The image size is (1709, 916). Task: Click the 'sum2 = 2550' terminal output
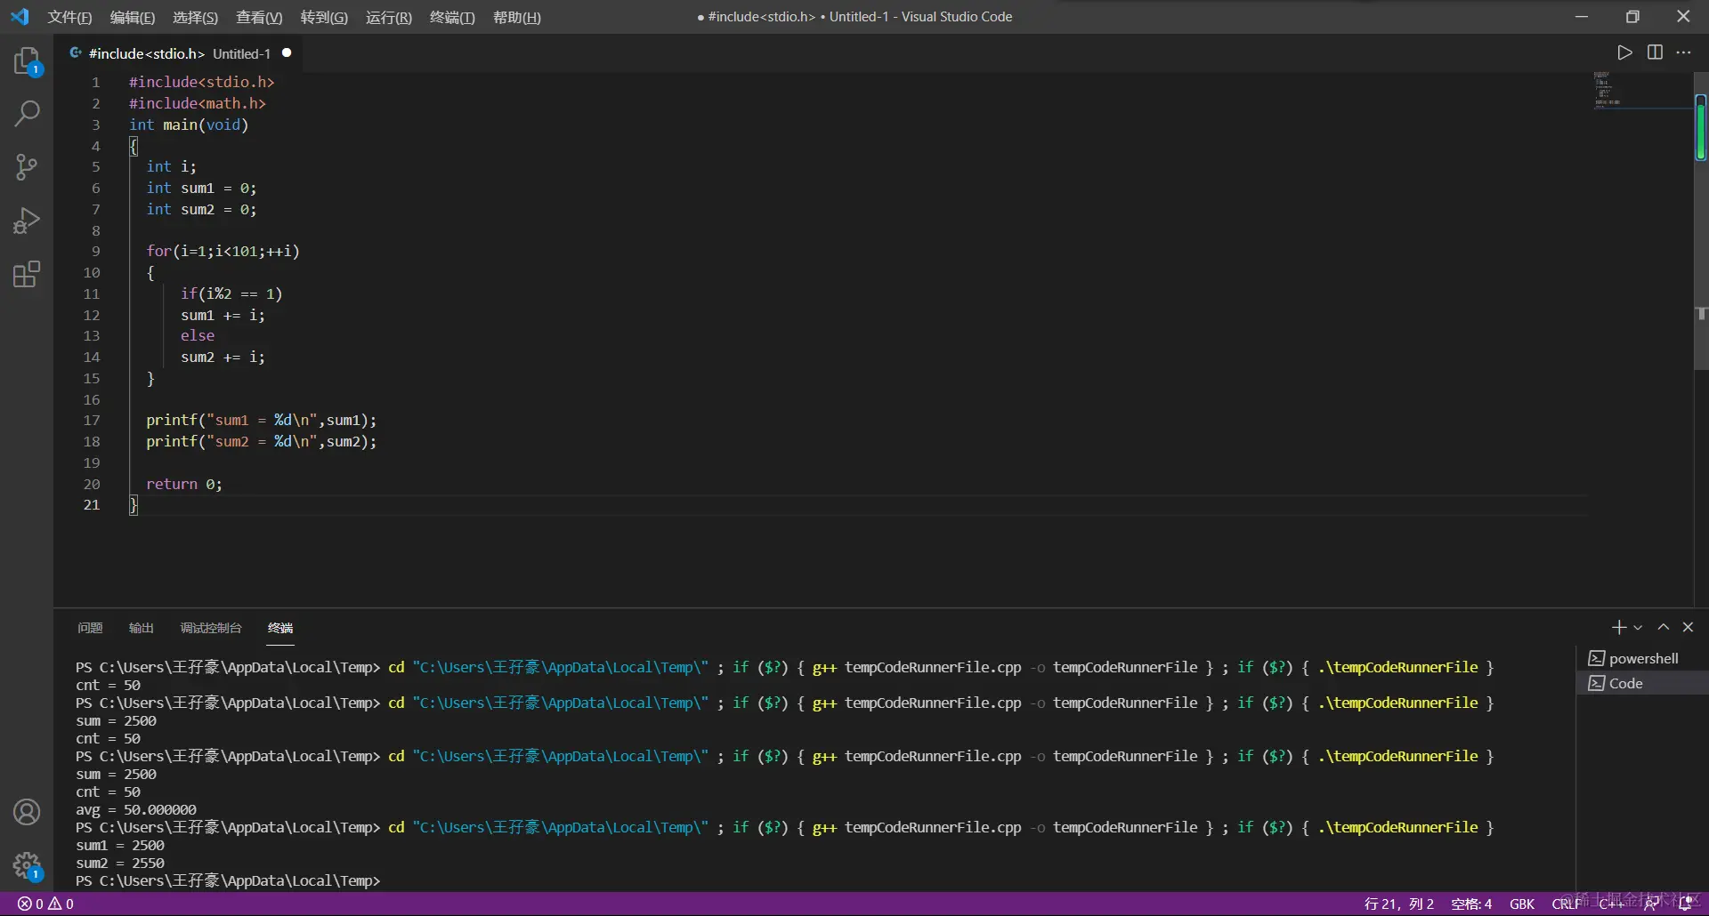[x=120, y=863]
